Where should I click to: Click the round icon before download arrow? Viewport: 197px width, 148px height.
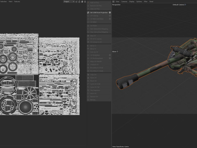point(82,2)
